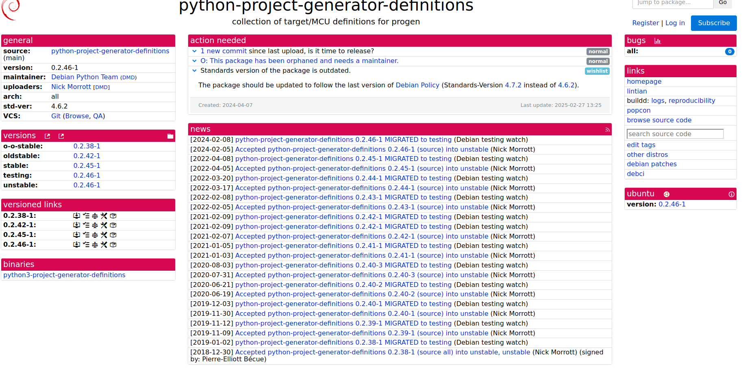This screenshot has height=378, width=743.
Task: Open the reproducibility link
Action: tap(692, 101)
